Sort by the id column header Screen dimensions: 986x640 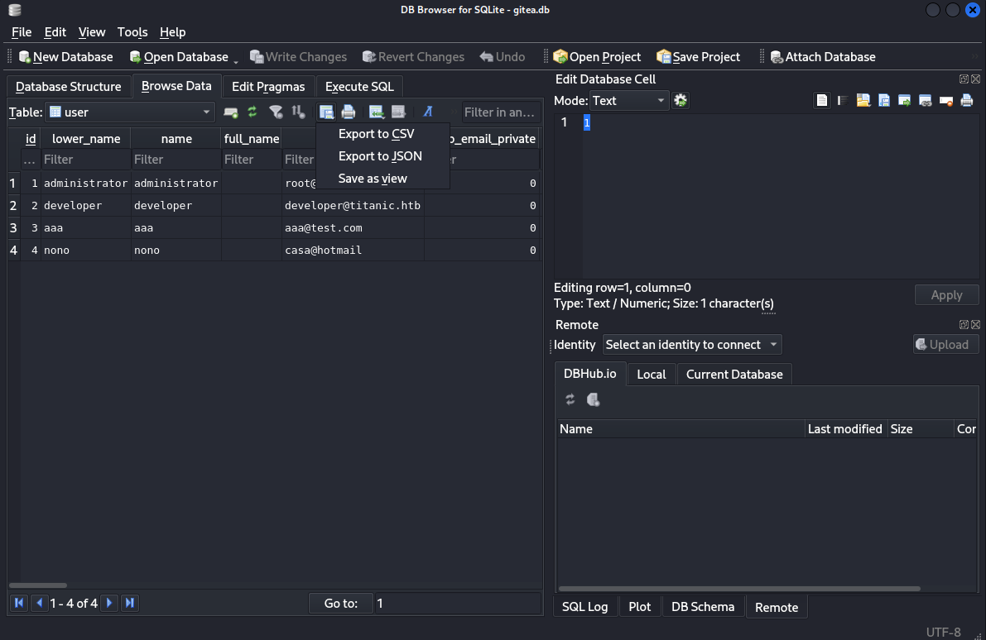(x=30, y=139)
